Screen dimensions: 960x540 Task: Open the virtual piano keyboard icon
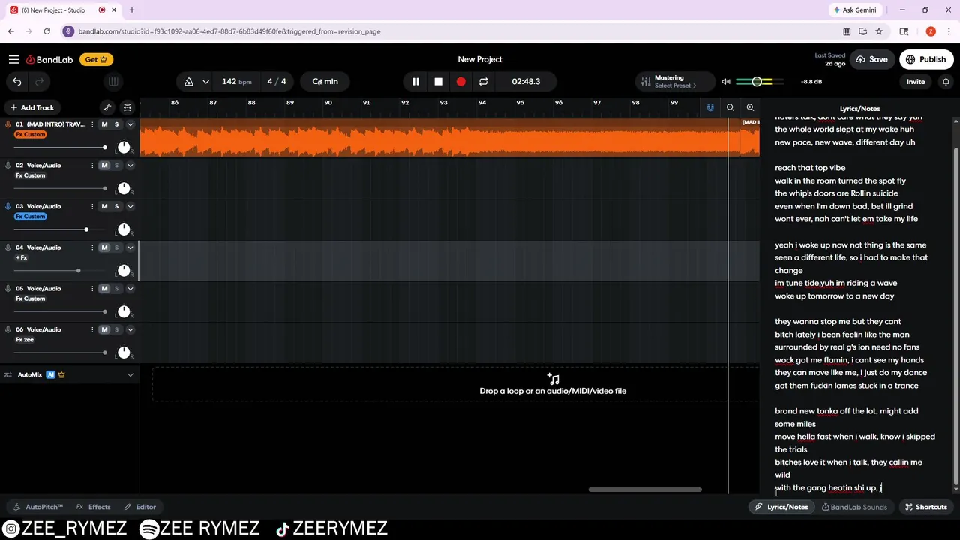coord(113,81)
